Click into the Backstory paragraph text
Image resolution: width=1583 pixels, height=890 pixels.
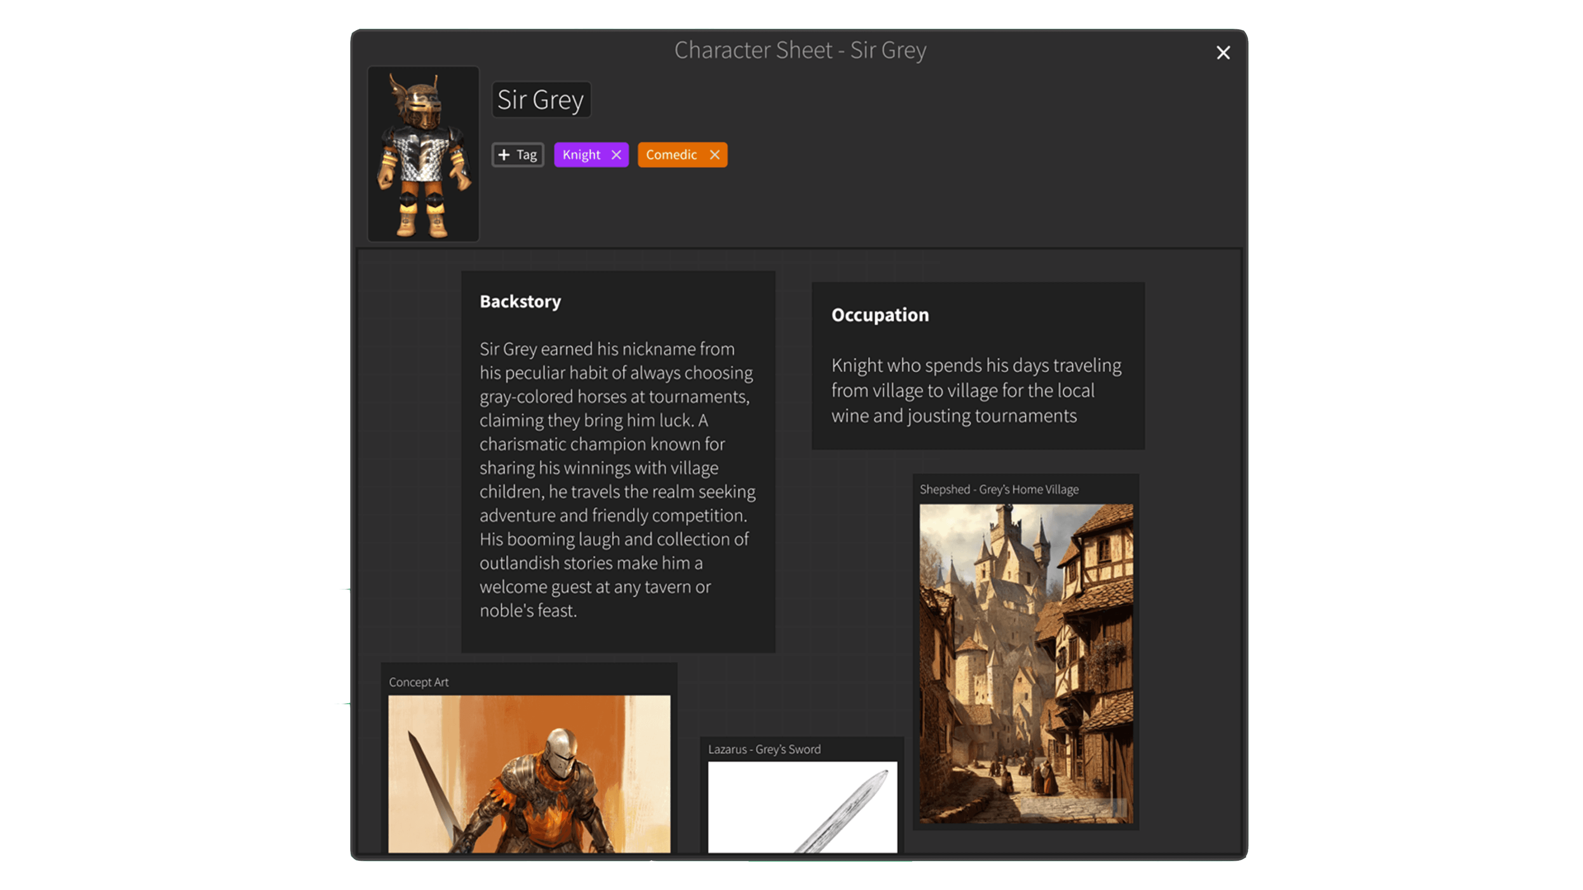pos(617,479)
